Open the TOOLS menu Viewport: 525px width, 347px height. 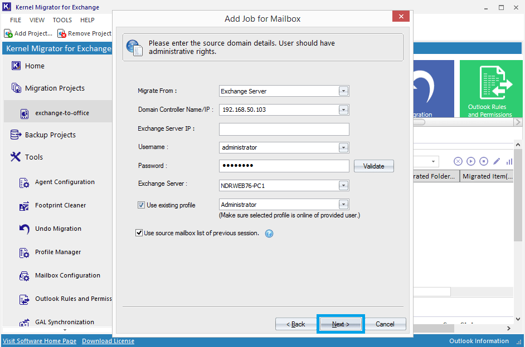point(62,20)
